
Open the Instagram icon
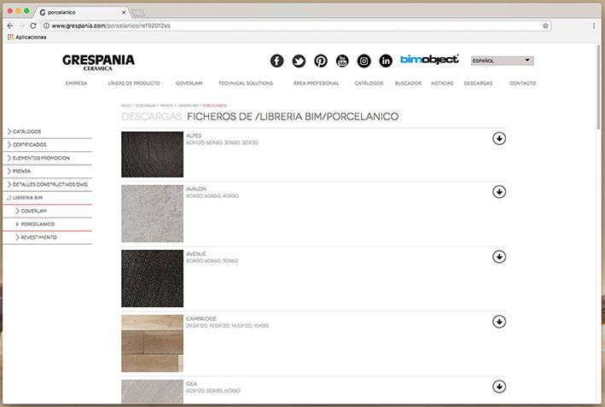point(364,61)
